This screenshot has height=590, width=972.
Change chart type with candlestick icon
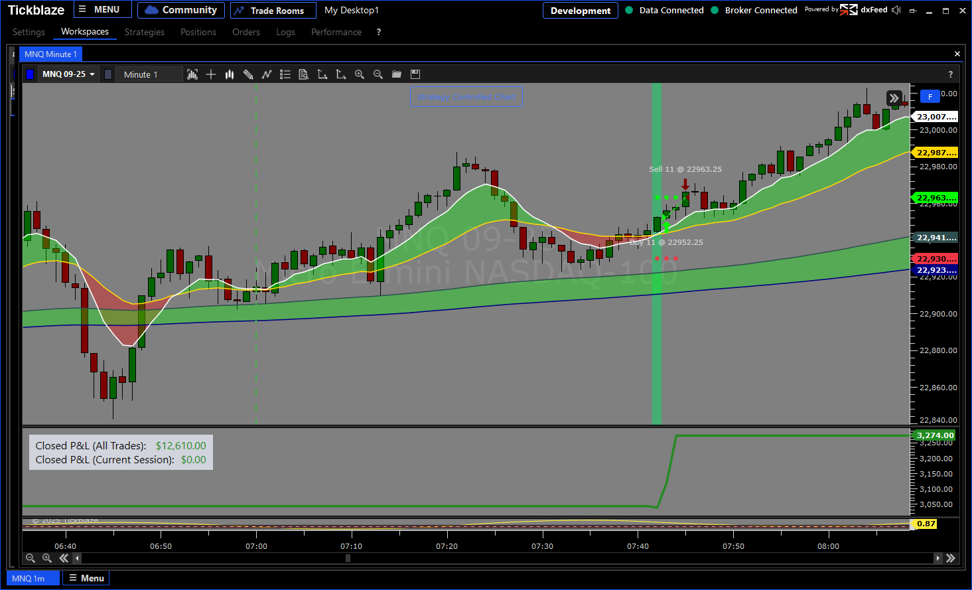(230, 74)
